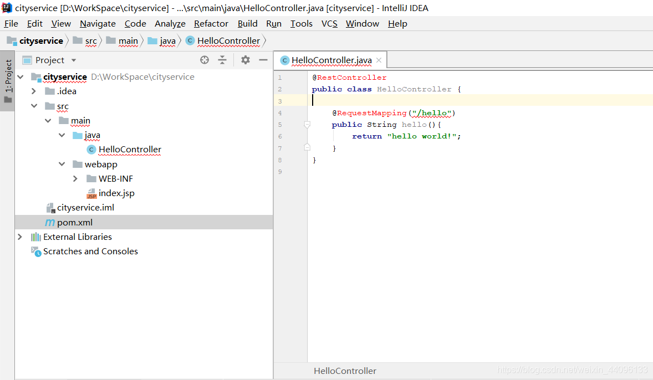Image resolution: width=653 pixels, height=380 pixels.
Task: Expand the .idea folder
Action: (34, 91)
